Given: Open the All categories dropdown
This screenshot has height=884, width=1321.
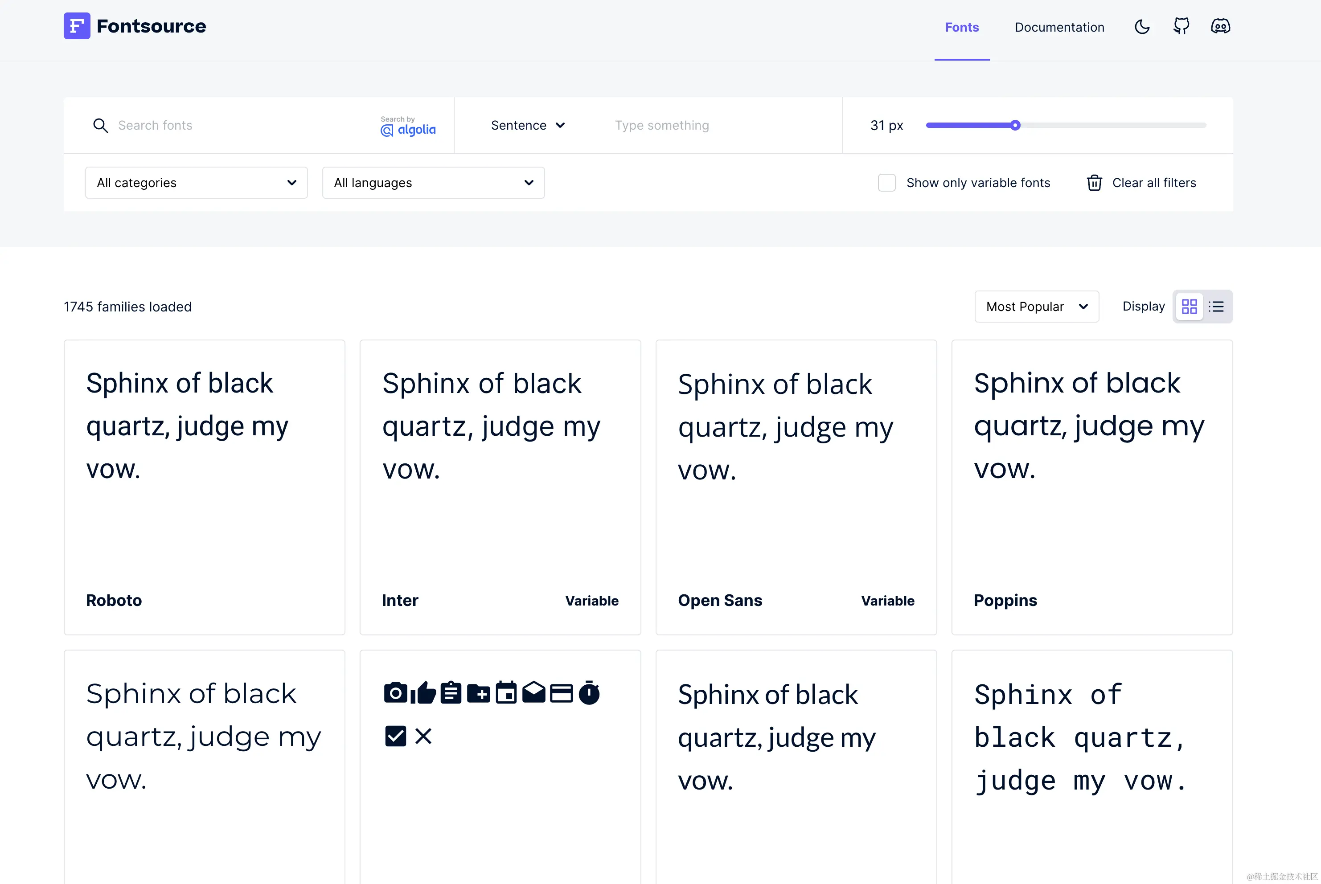Looking at the screenshot, I should pos(196,183).
